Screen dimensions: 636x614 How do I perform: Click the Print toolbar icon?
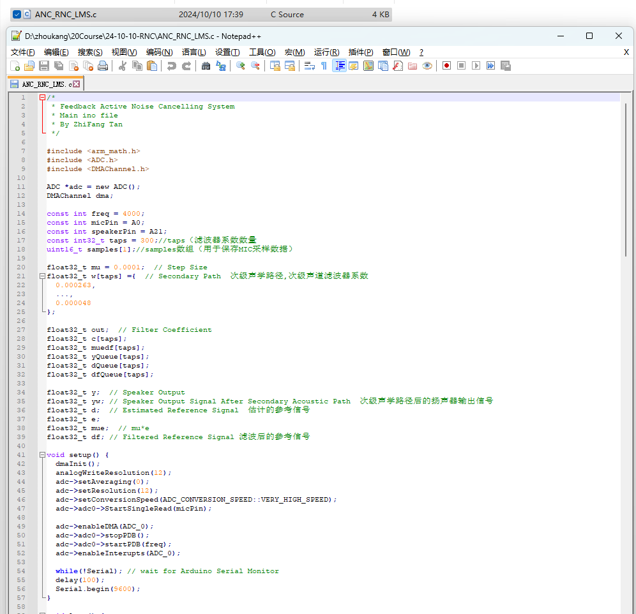coord(103,66)
